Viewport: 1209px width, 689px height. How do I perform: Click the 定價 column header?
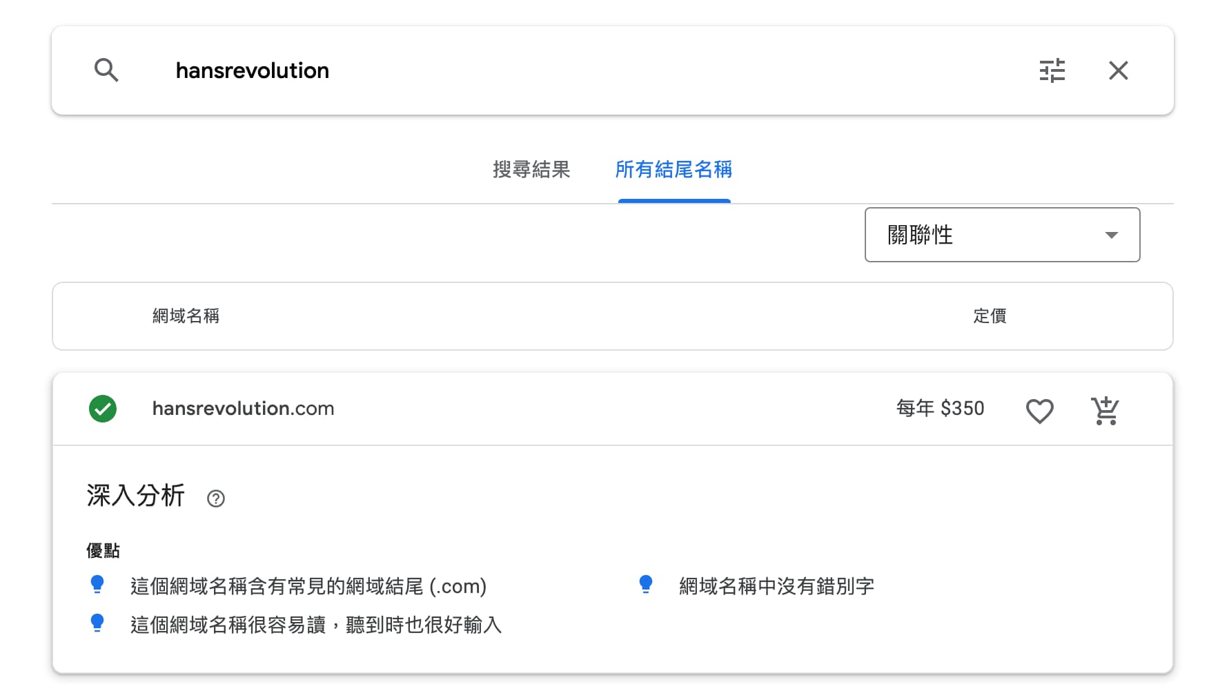[990, 316]
